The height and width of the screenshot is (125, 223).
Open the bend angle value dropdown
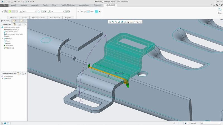[36, 11]
